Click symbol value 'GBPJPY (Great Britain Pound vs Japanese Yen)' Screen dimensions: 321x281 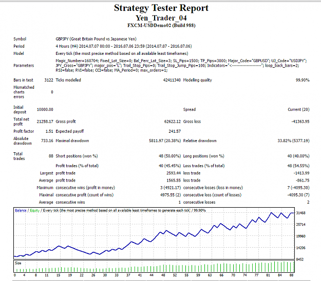[x=96, y=39]
